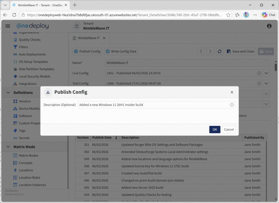Refresh the tenant detail view
279x203 pixels.
(220, 51)
